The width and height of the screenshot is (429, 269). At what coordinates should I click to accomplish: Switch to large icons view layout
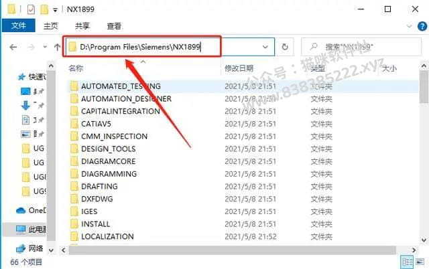coord(420,262)
